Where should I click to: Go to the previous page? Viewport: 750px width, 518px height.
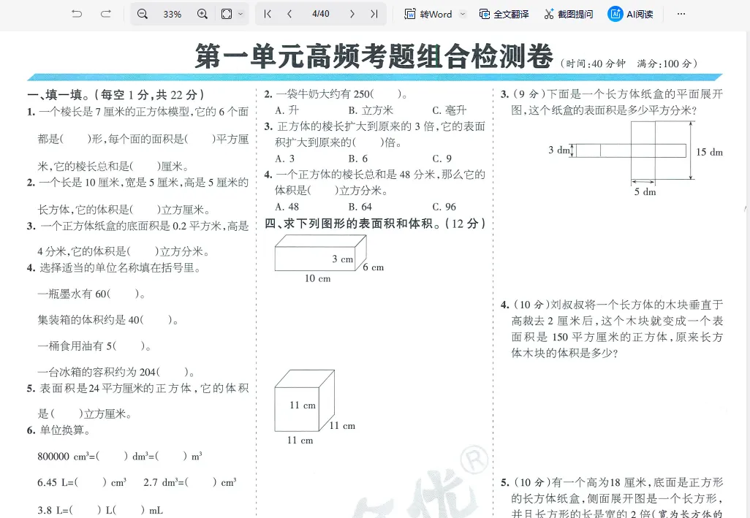(289, 14)
